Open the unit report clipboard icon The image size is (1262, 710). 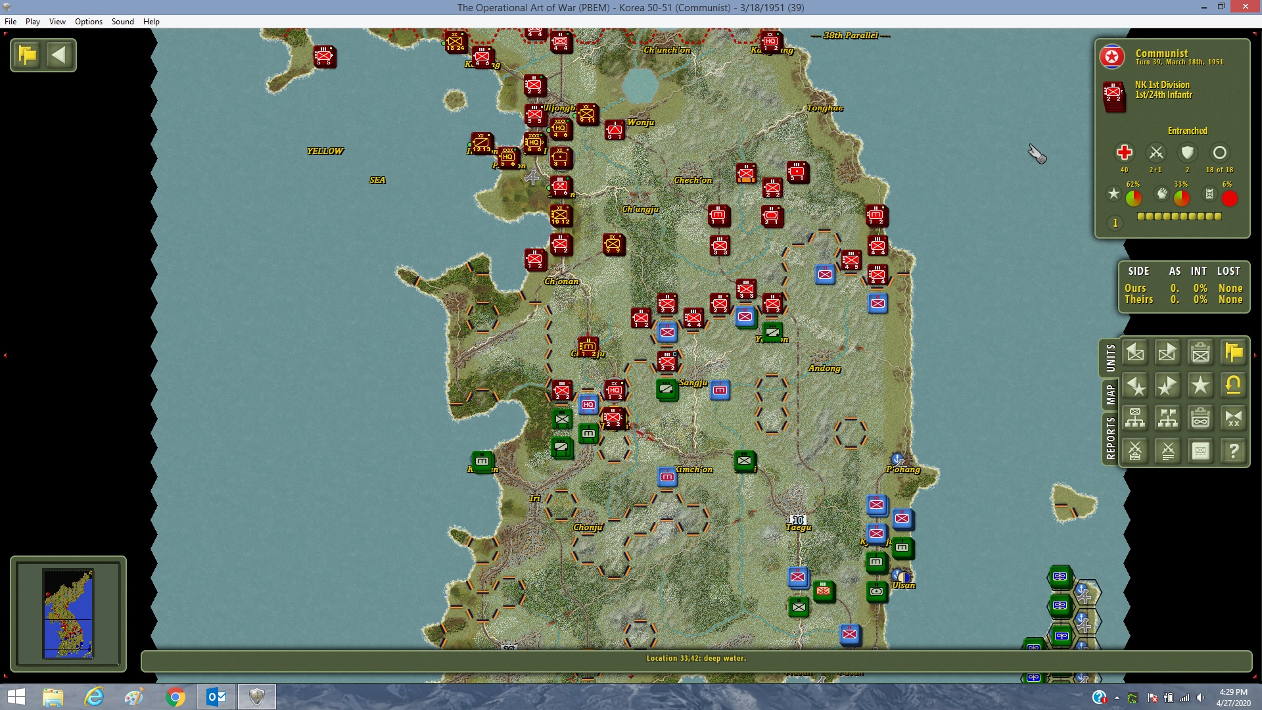(x=1201, y=353)
